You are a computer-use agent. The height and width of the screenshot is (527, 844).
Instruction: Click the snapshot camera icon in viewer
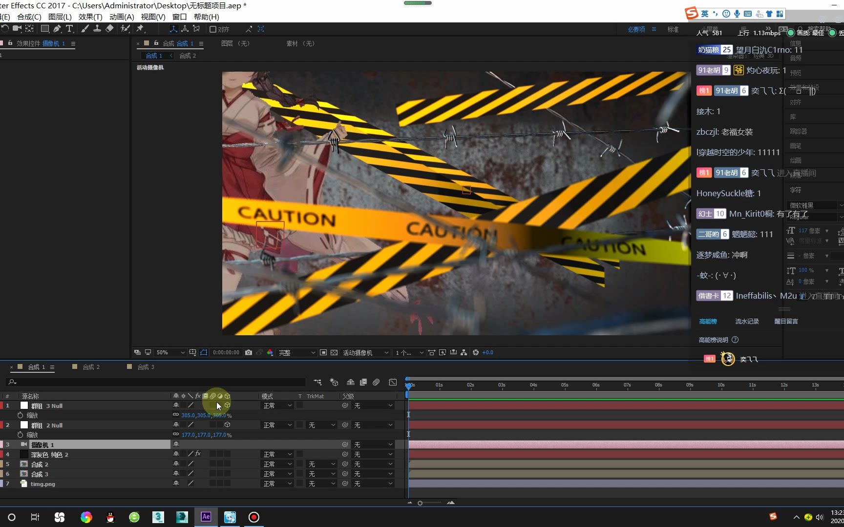(x=249, y=352)
